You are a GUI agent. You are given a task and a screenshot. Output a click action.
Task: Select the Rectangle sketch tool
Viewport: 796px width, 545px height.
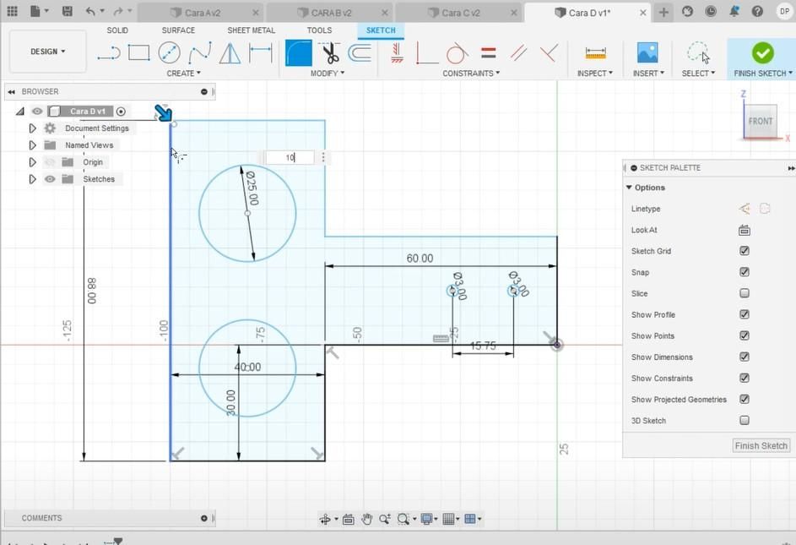click(138, 53)
